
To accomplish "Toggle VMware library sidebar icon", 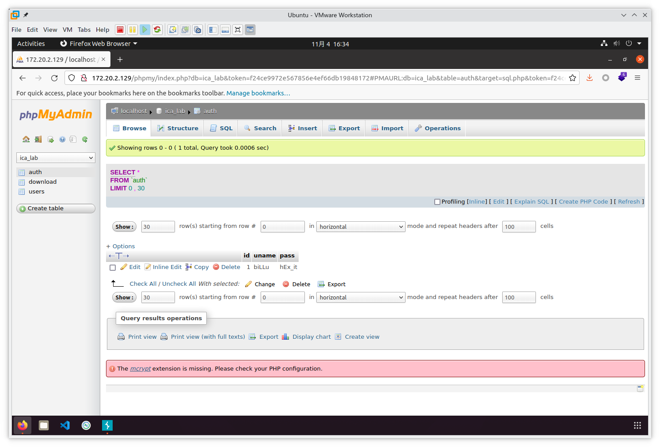I will [x=213, y=30].
